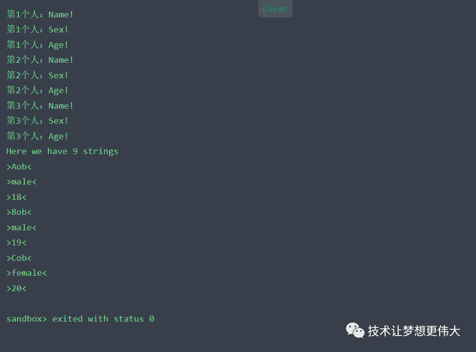The width and height of the screenshot is (476, 352).
Task: Click on the 第1个人：Age! line
Action: pyautogui.click(x=38, y=45)
